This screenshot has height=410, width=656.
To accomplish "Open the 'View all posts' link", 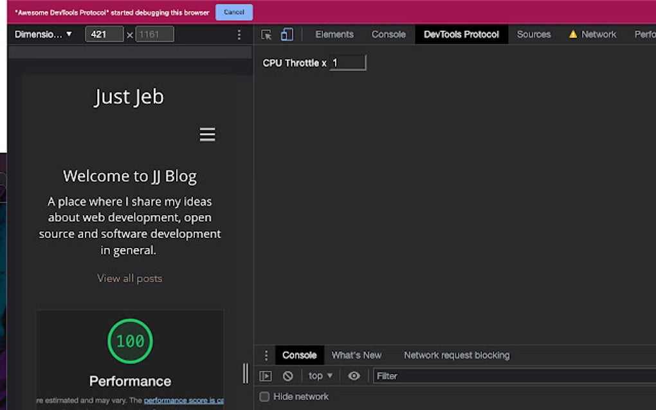I will (130, 278).
